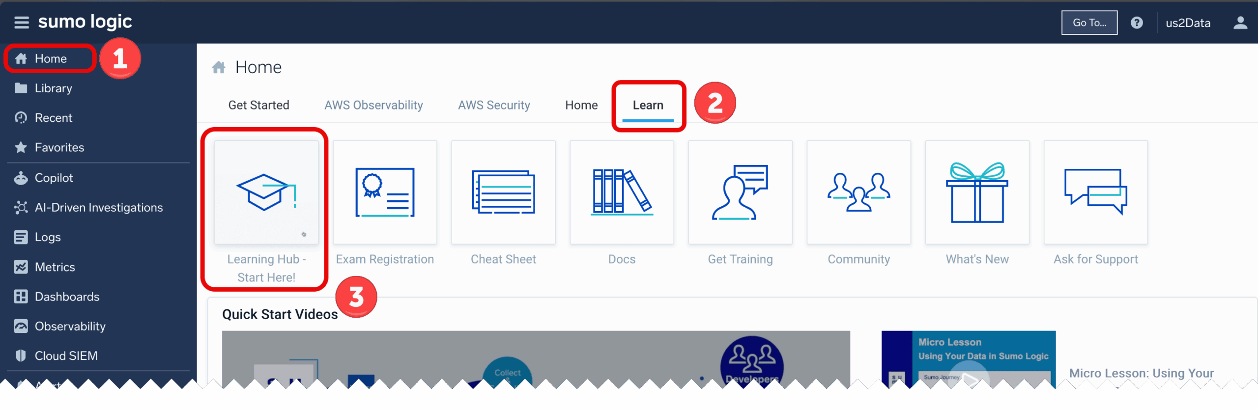Viewport: 1258px width, 410px height.
Task: Open the Community people tile
Action: [858, 192]
